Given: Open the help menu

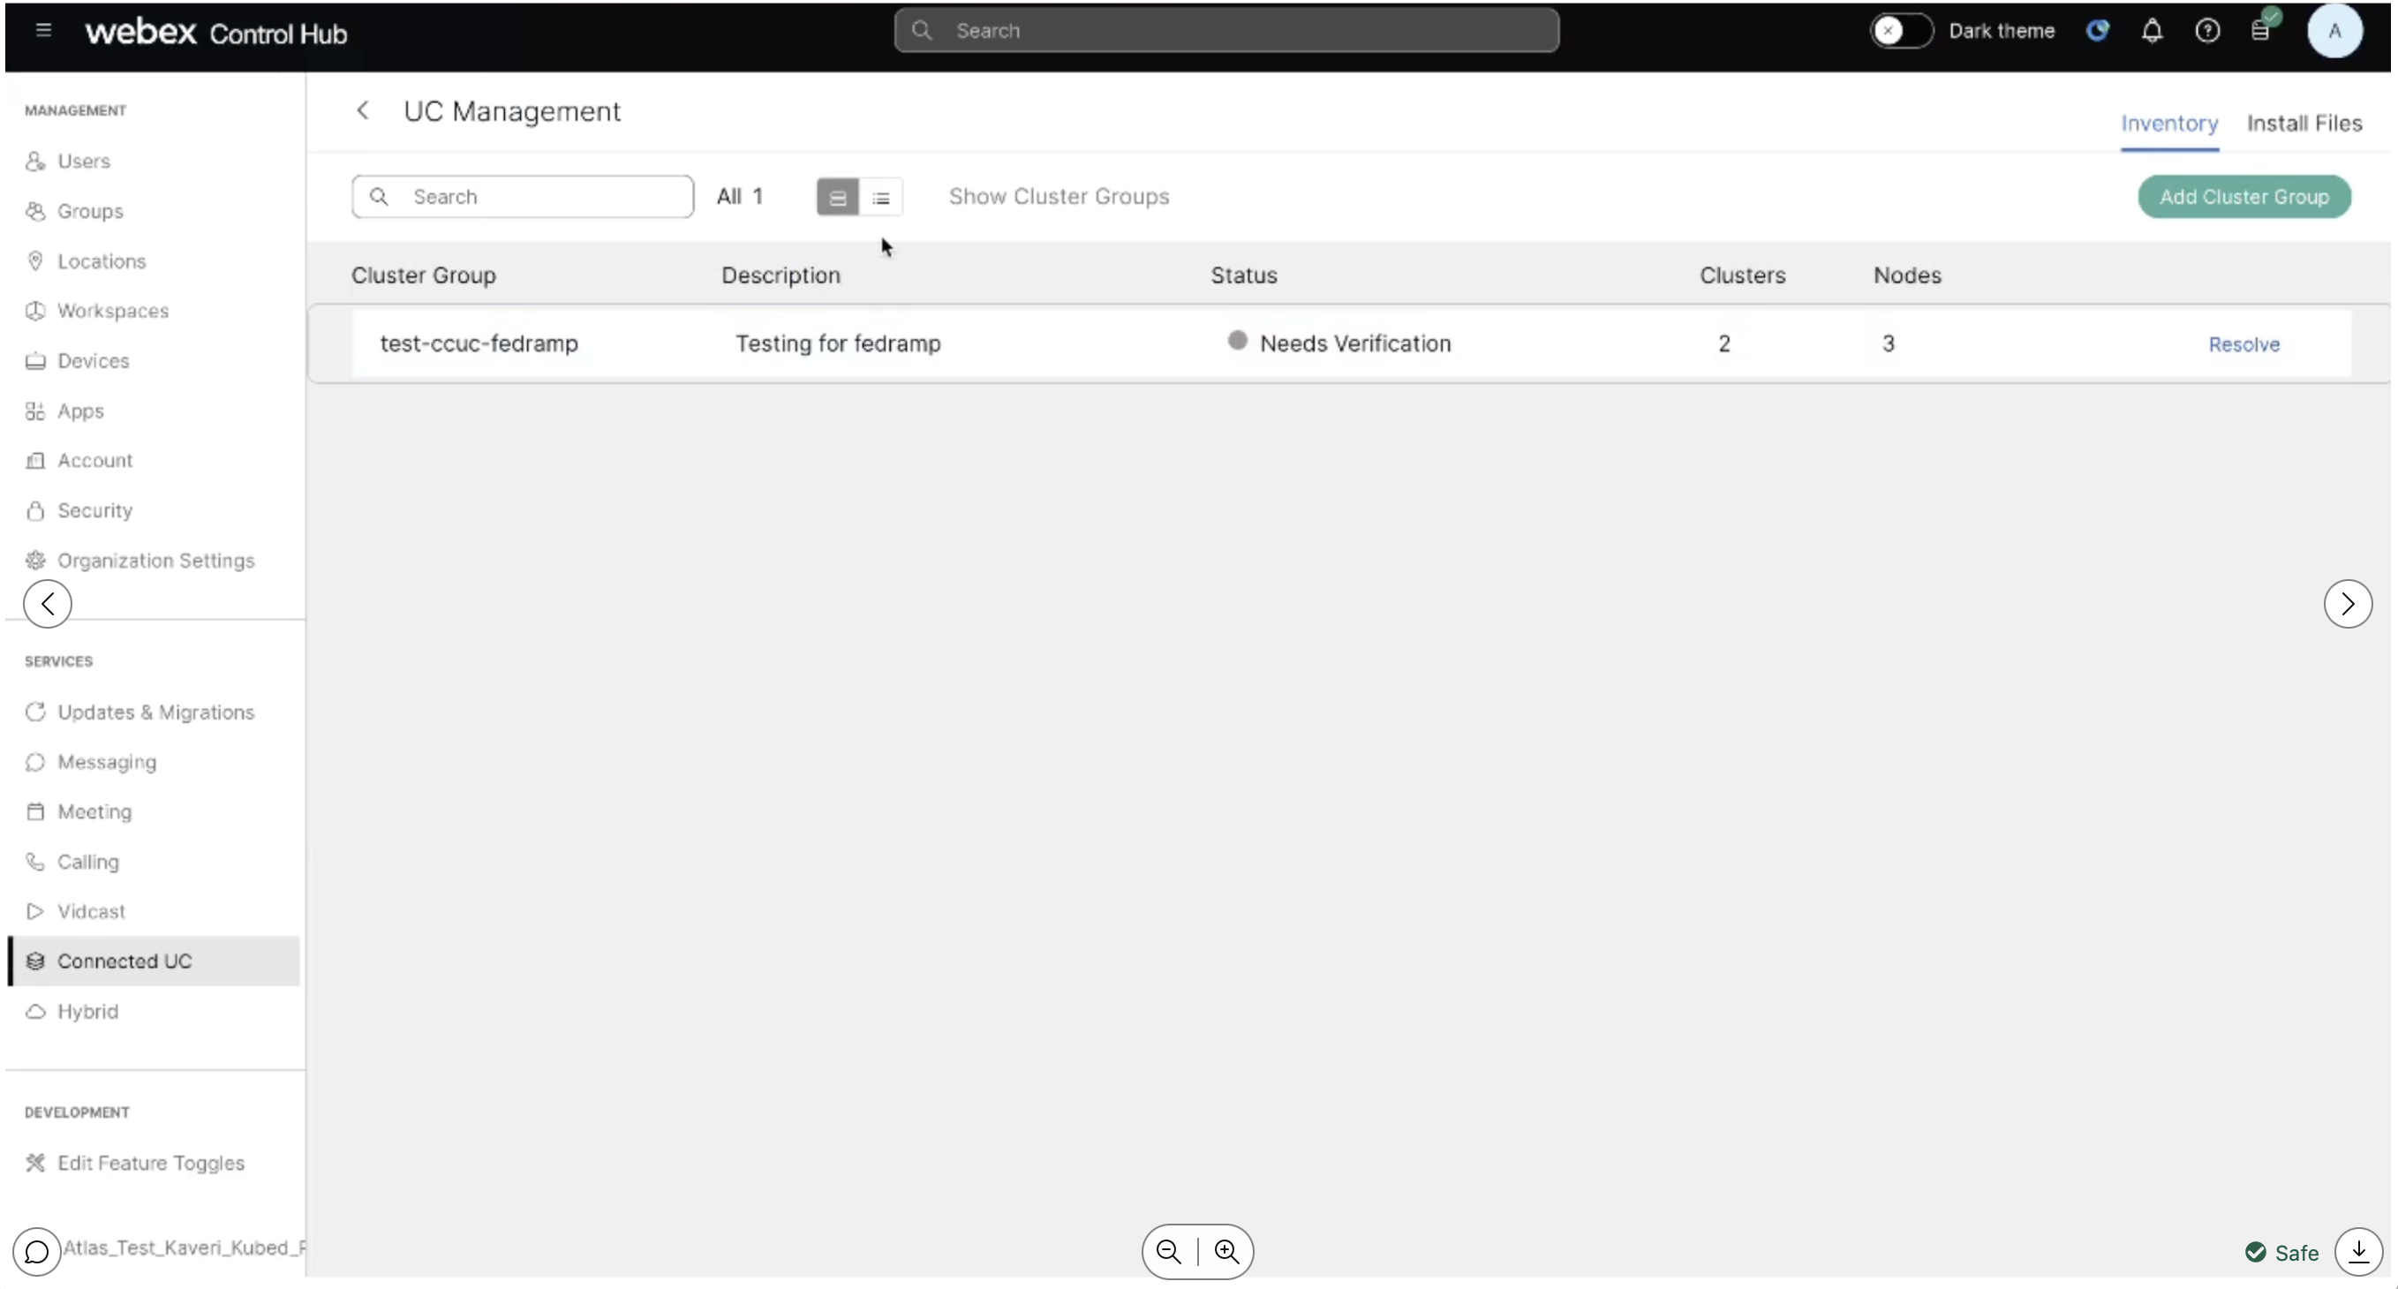Looking at the screenshot, I should 2208,30.
